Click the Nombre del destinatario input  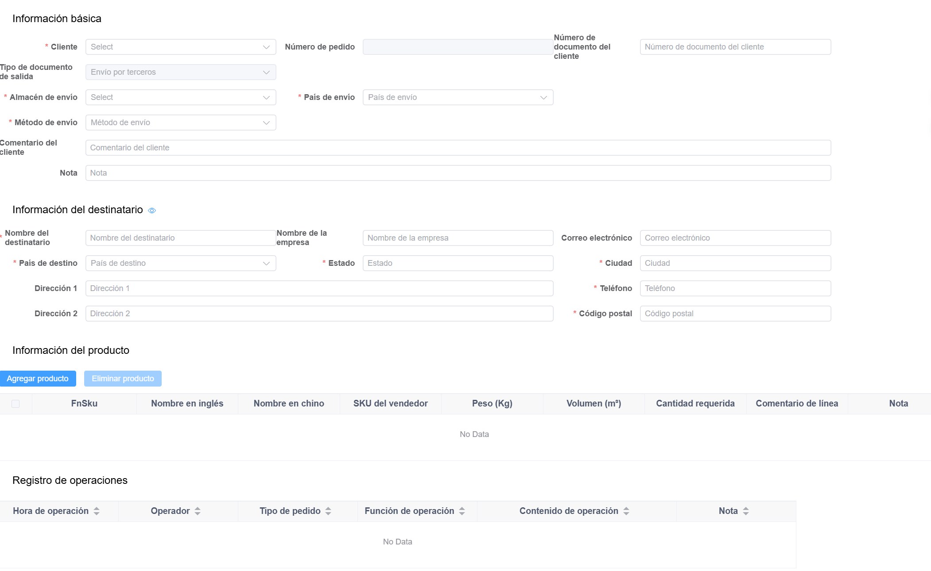pos(180,238)
